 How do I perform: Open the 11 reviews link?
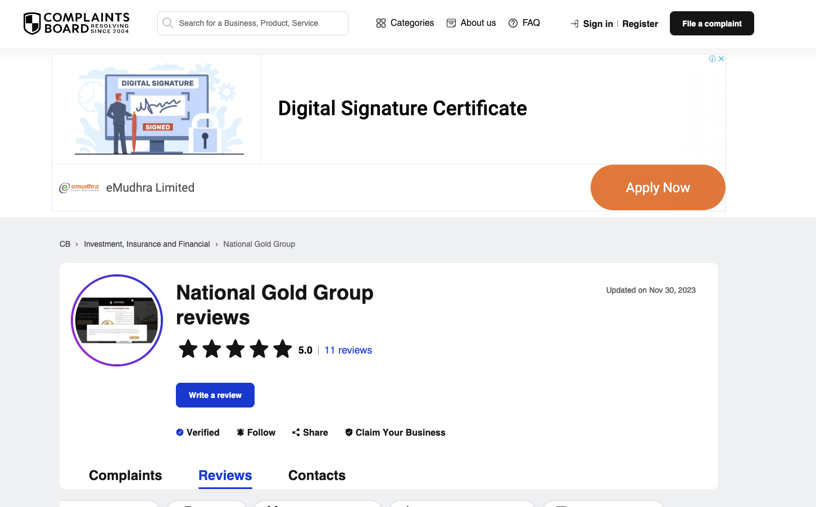[x=348, y=350]
